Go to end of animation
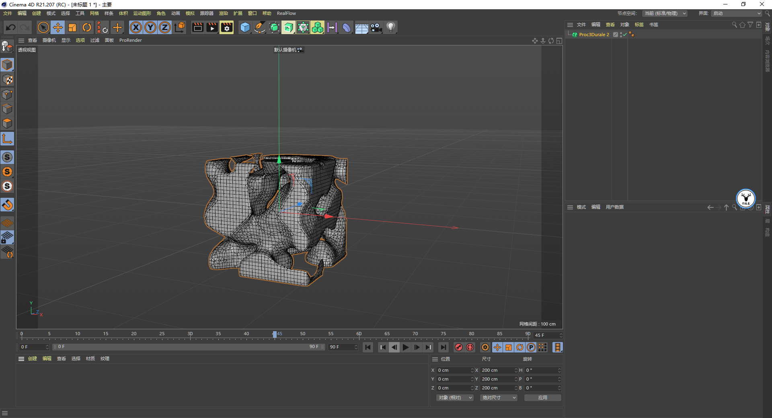The width and height of the screenshot is (772, 418). coord(443,347)
